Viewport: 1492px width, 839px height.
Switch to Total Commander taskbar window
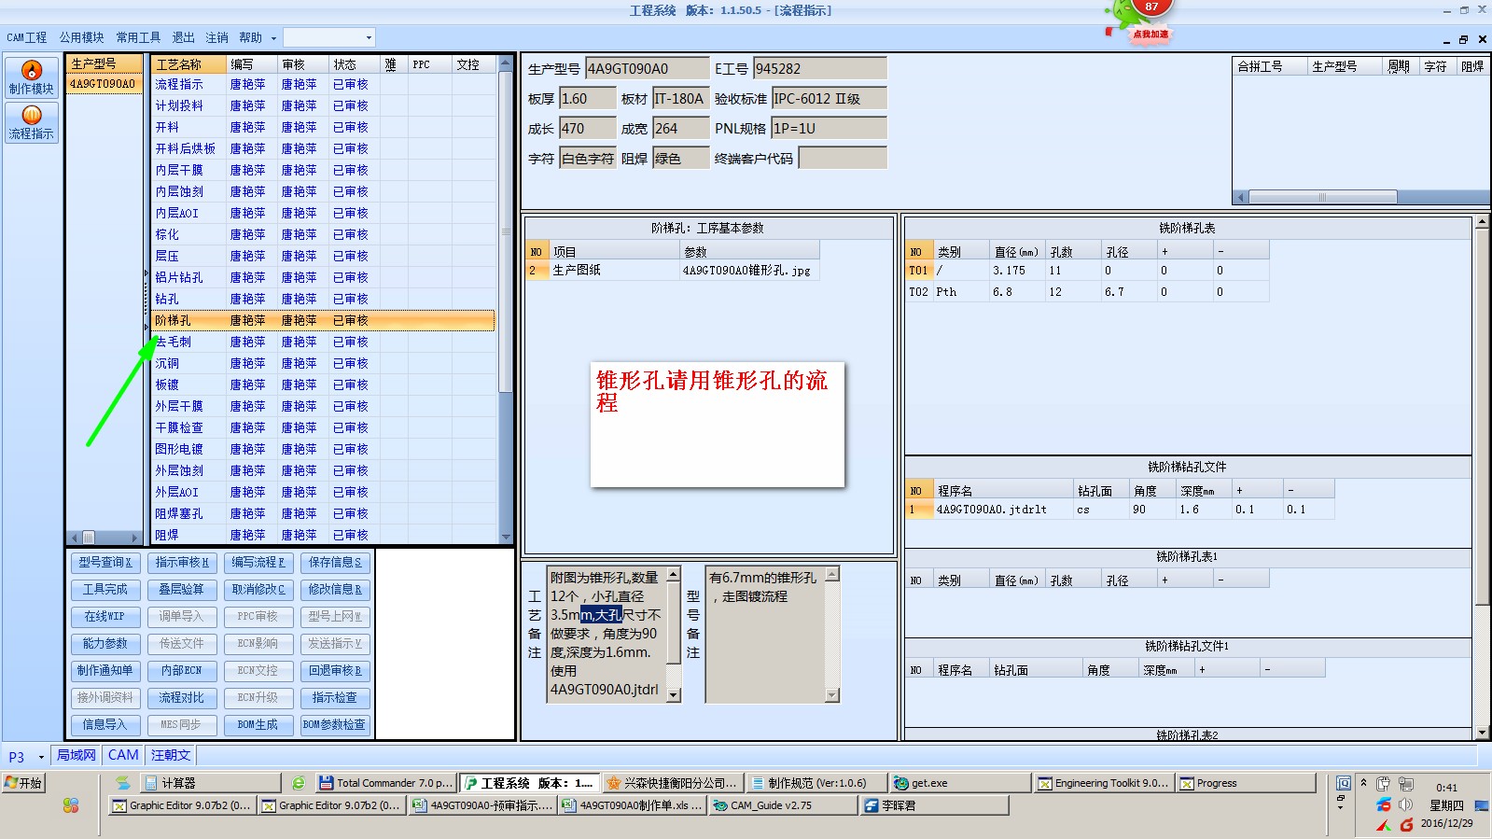coord(385,783)
